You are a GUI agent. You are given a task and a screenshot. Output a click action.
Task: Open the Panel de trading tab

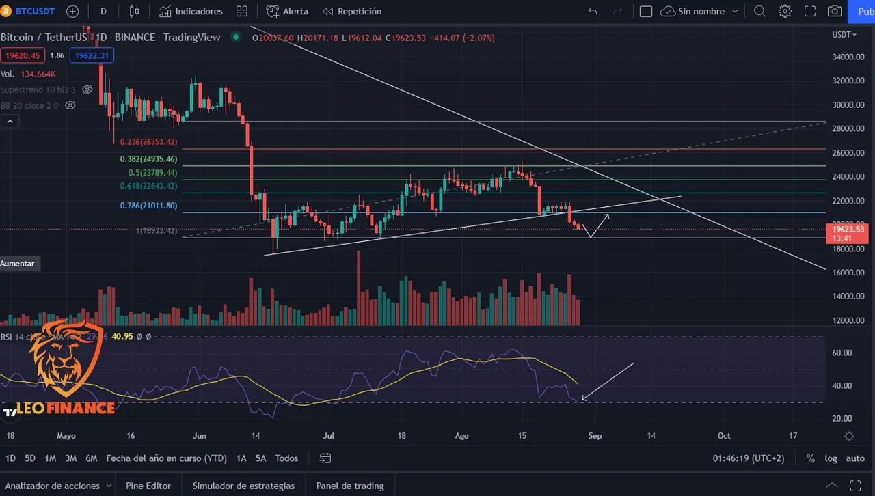350,486
